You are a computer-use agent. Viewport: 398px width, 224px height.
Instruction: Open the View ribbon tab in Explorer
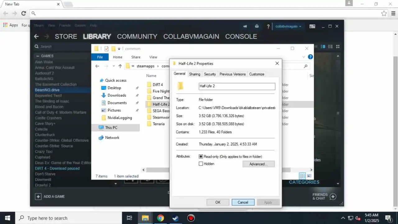click(153, 57)
